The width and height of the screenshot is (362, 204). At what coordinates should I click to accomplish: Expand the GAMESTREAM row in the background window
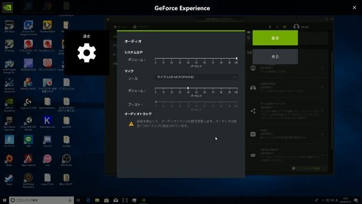click(x=322, y=88)
